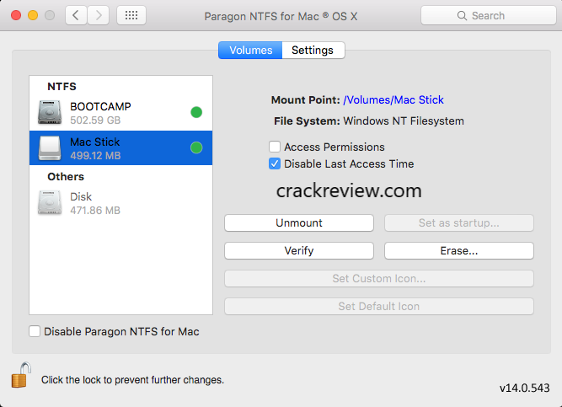Click the red close window button
Screen dimensions: 562x407
[16, 15]
